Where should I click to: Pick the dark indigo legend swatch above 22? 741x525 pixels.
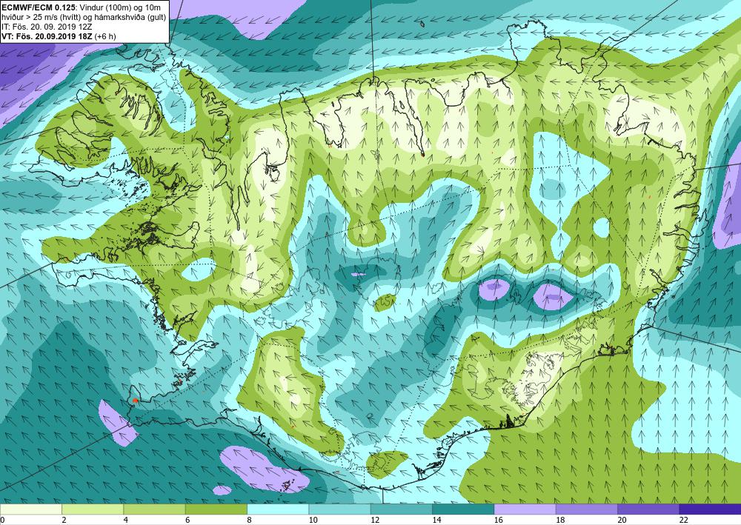(x=711, y=509)
